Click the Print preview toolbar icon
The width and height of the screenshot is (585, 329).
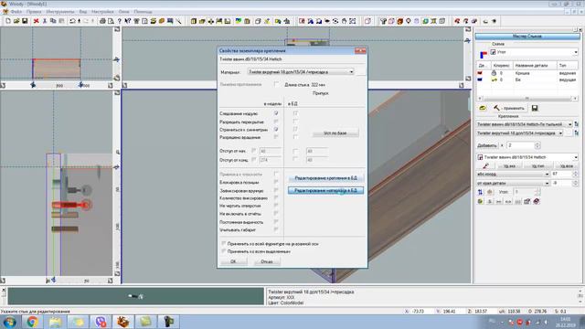pos(111,21)
